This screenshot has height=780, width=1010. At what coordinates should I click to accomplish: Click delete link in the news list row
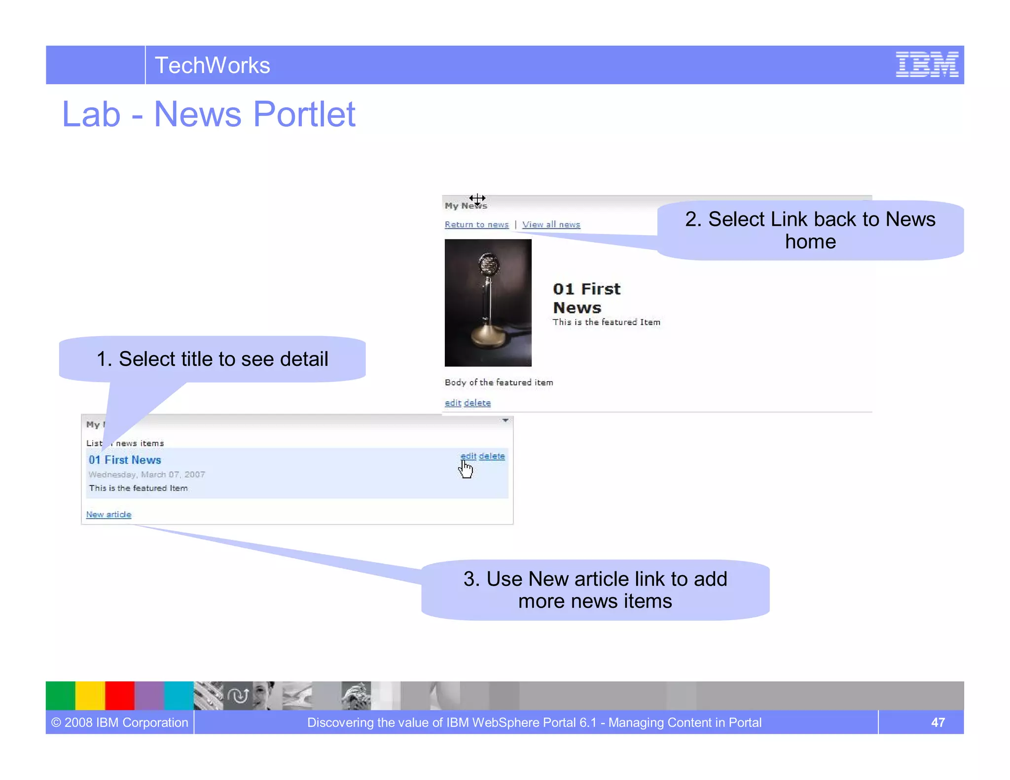(x=492, y=456)
